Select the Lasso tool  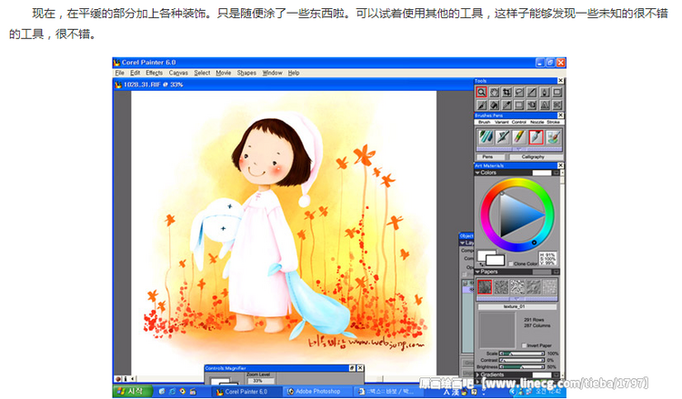519,92
